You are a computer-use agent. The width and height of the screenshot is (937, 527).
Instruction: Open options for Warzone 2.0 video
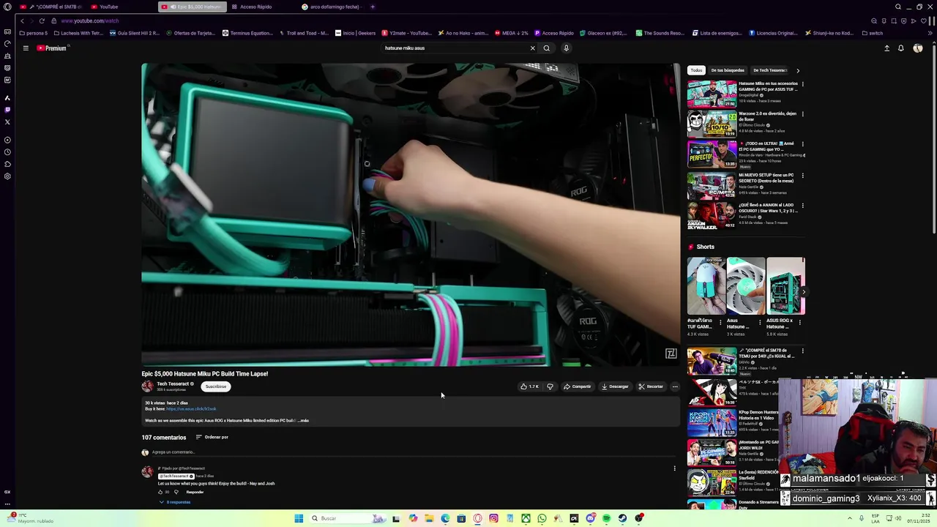point(802,114)
